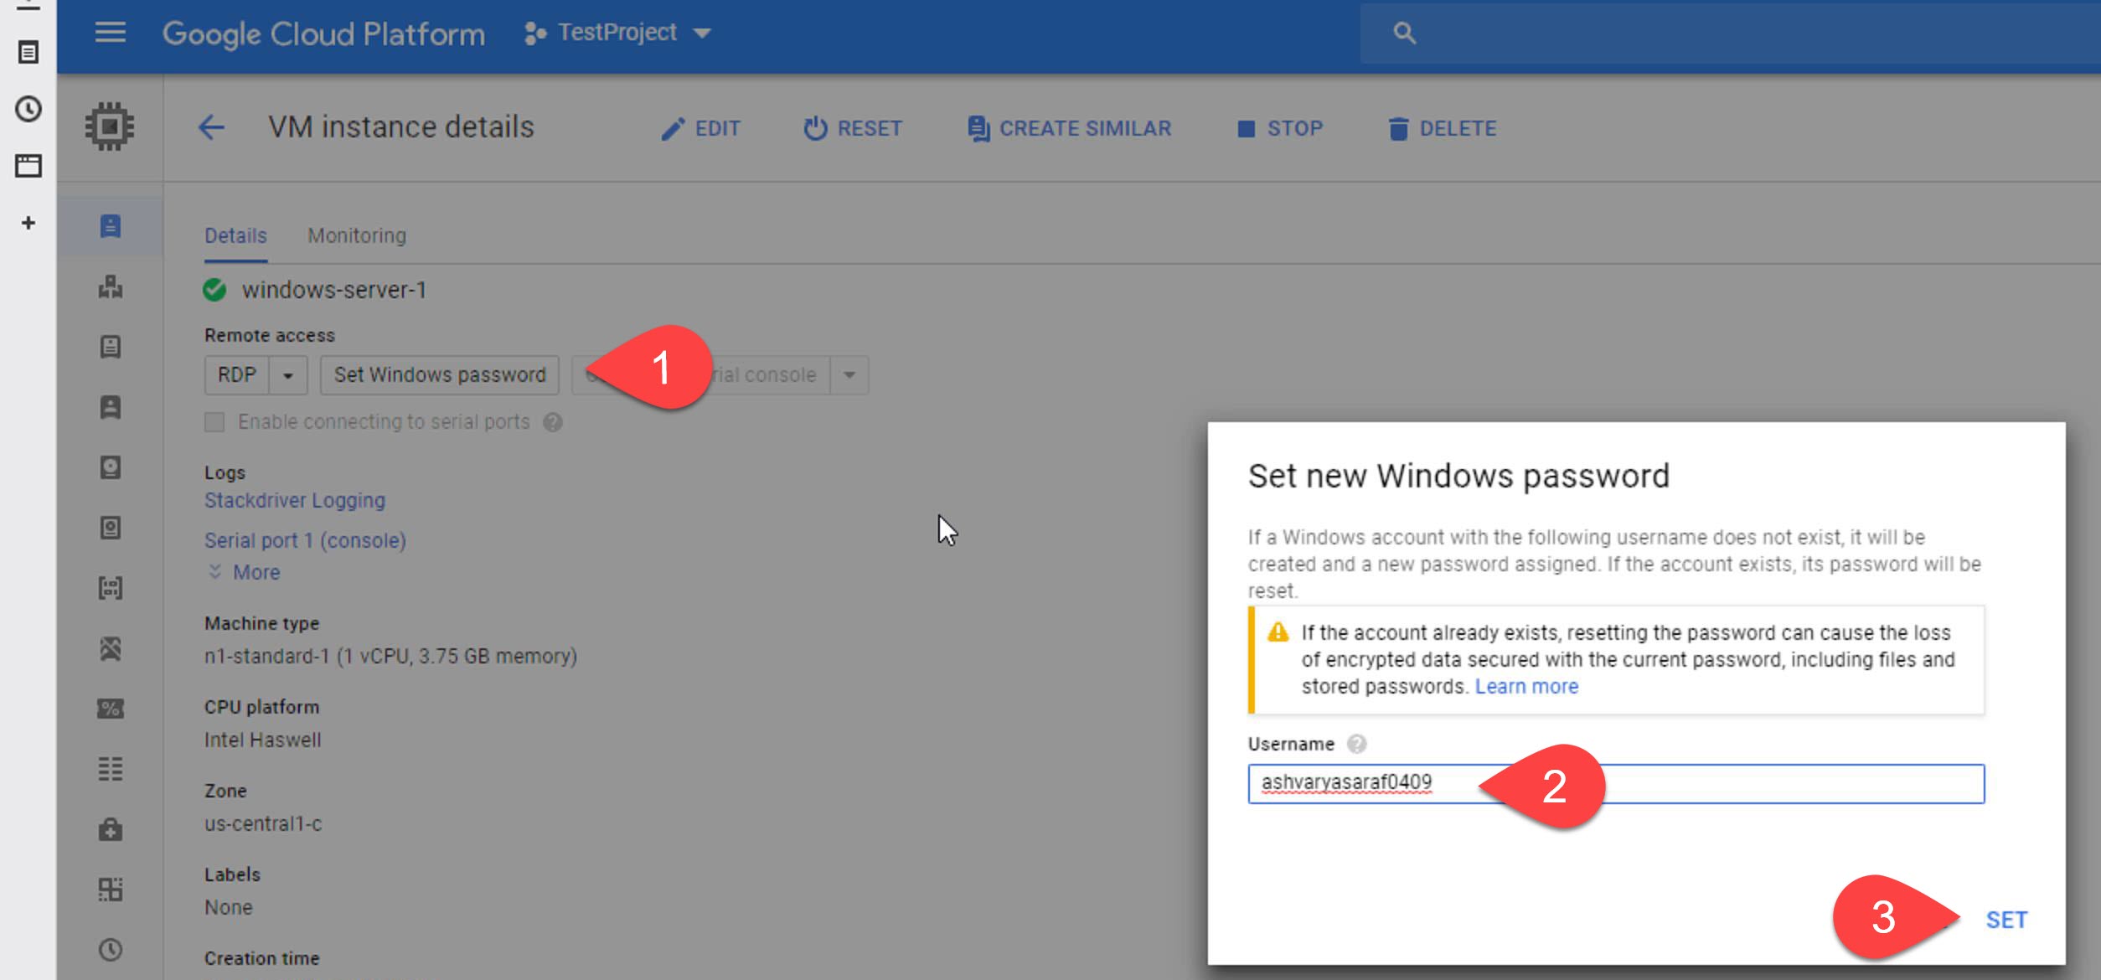Image resolution: width=2101 pixels, height=980 pixels.
Task: Click the Username help question mark
Action: pyautogui.click(x=1356, y=744)
